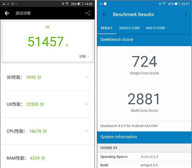Tap battery icon showing 42%
The width and height of the screenshot is (192, 168).
tap(177, 4)
